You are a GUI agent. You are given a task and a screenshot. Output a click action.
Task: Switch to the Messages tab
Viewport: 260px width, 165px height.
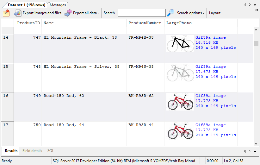(58, 5)
